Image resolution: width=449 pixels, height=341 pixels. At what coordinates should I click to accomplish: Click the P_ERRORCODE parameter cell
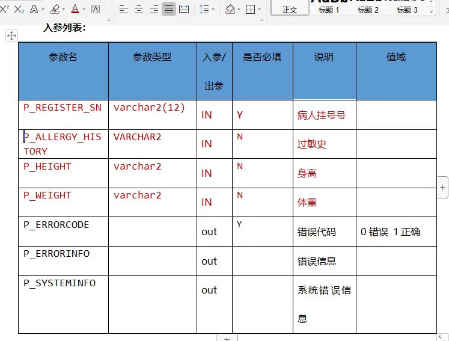click(x=63, y=232)
